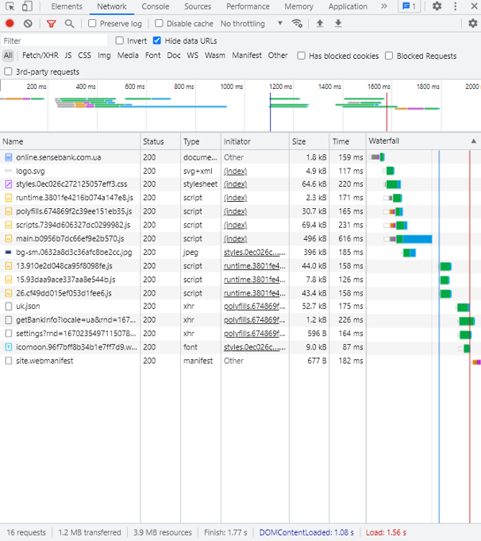The image size is (481, 541).
Task: Open styles.0ec026c initiator link for bg-sm jpg
Action: pos(255,253)
